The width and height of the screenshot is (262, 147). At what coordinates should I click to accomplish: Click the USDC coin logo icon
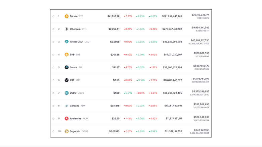tap(67, 93)
